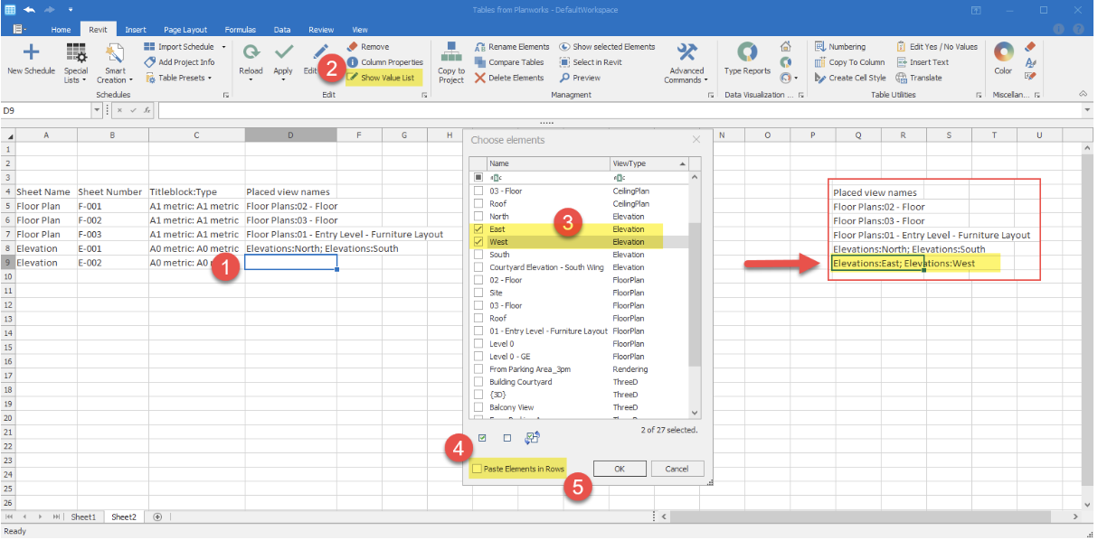Click the formula bar input field
The image size is (1098, 540).
tap(620, 110)
